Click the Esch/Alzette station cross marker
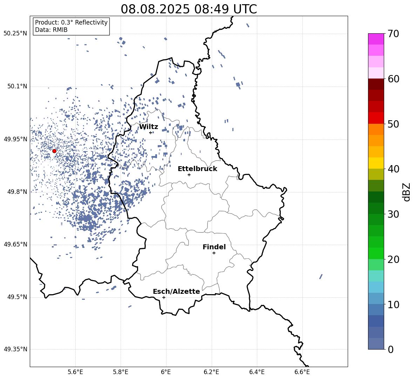This screenshot has width=415, height=379. (x=164, y=297)
